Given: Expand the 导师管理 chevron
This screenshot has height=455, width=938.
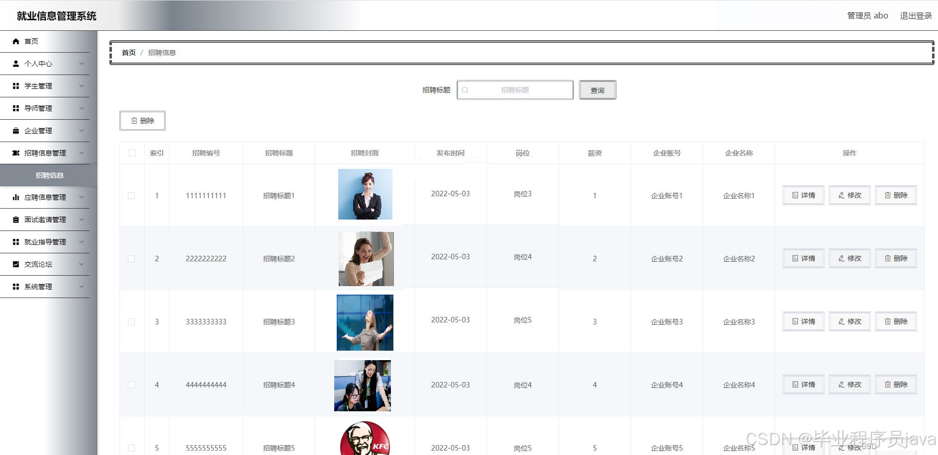Looking at the screenshot, I should point(82,108).
